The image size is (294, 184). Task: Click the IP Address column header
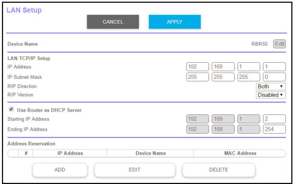70,153
